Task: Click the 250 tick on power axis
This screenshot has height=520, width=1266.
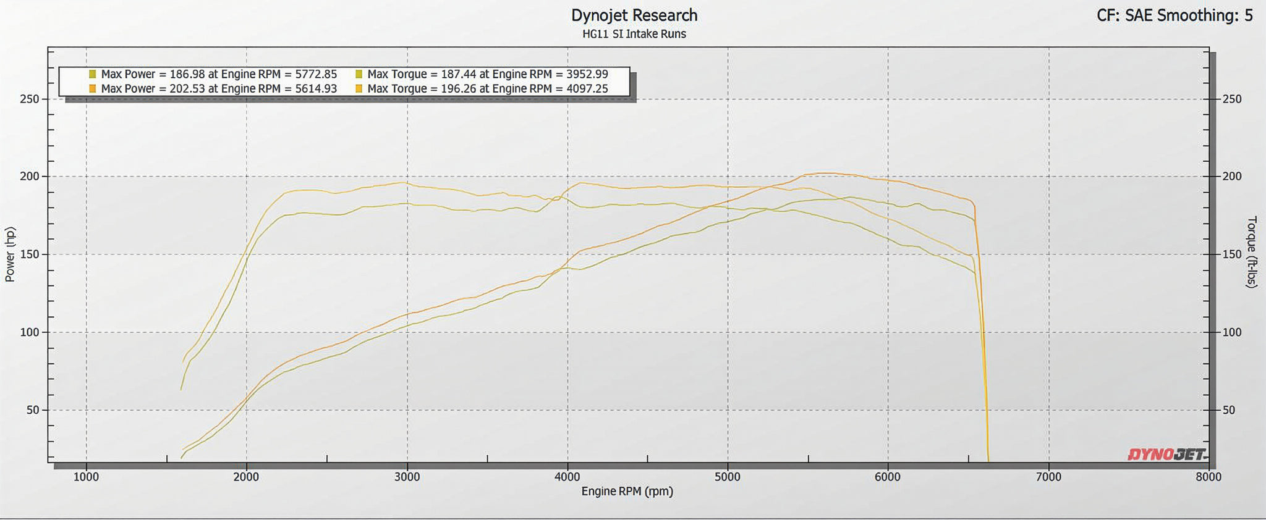Action: [x=29, y=99]
